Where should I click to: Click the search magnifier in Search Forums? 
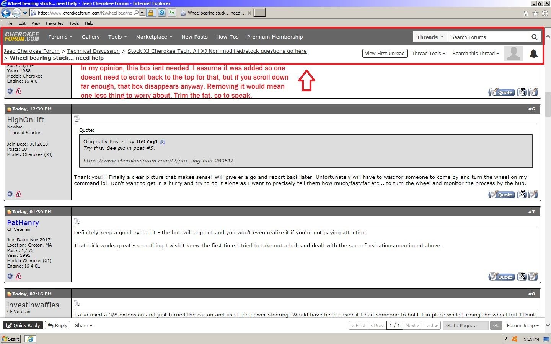(534, 37)
